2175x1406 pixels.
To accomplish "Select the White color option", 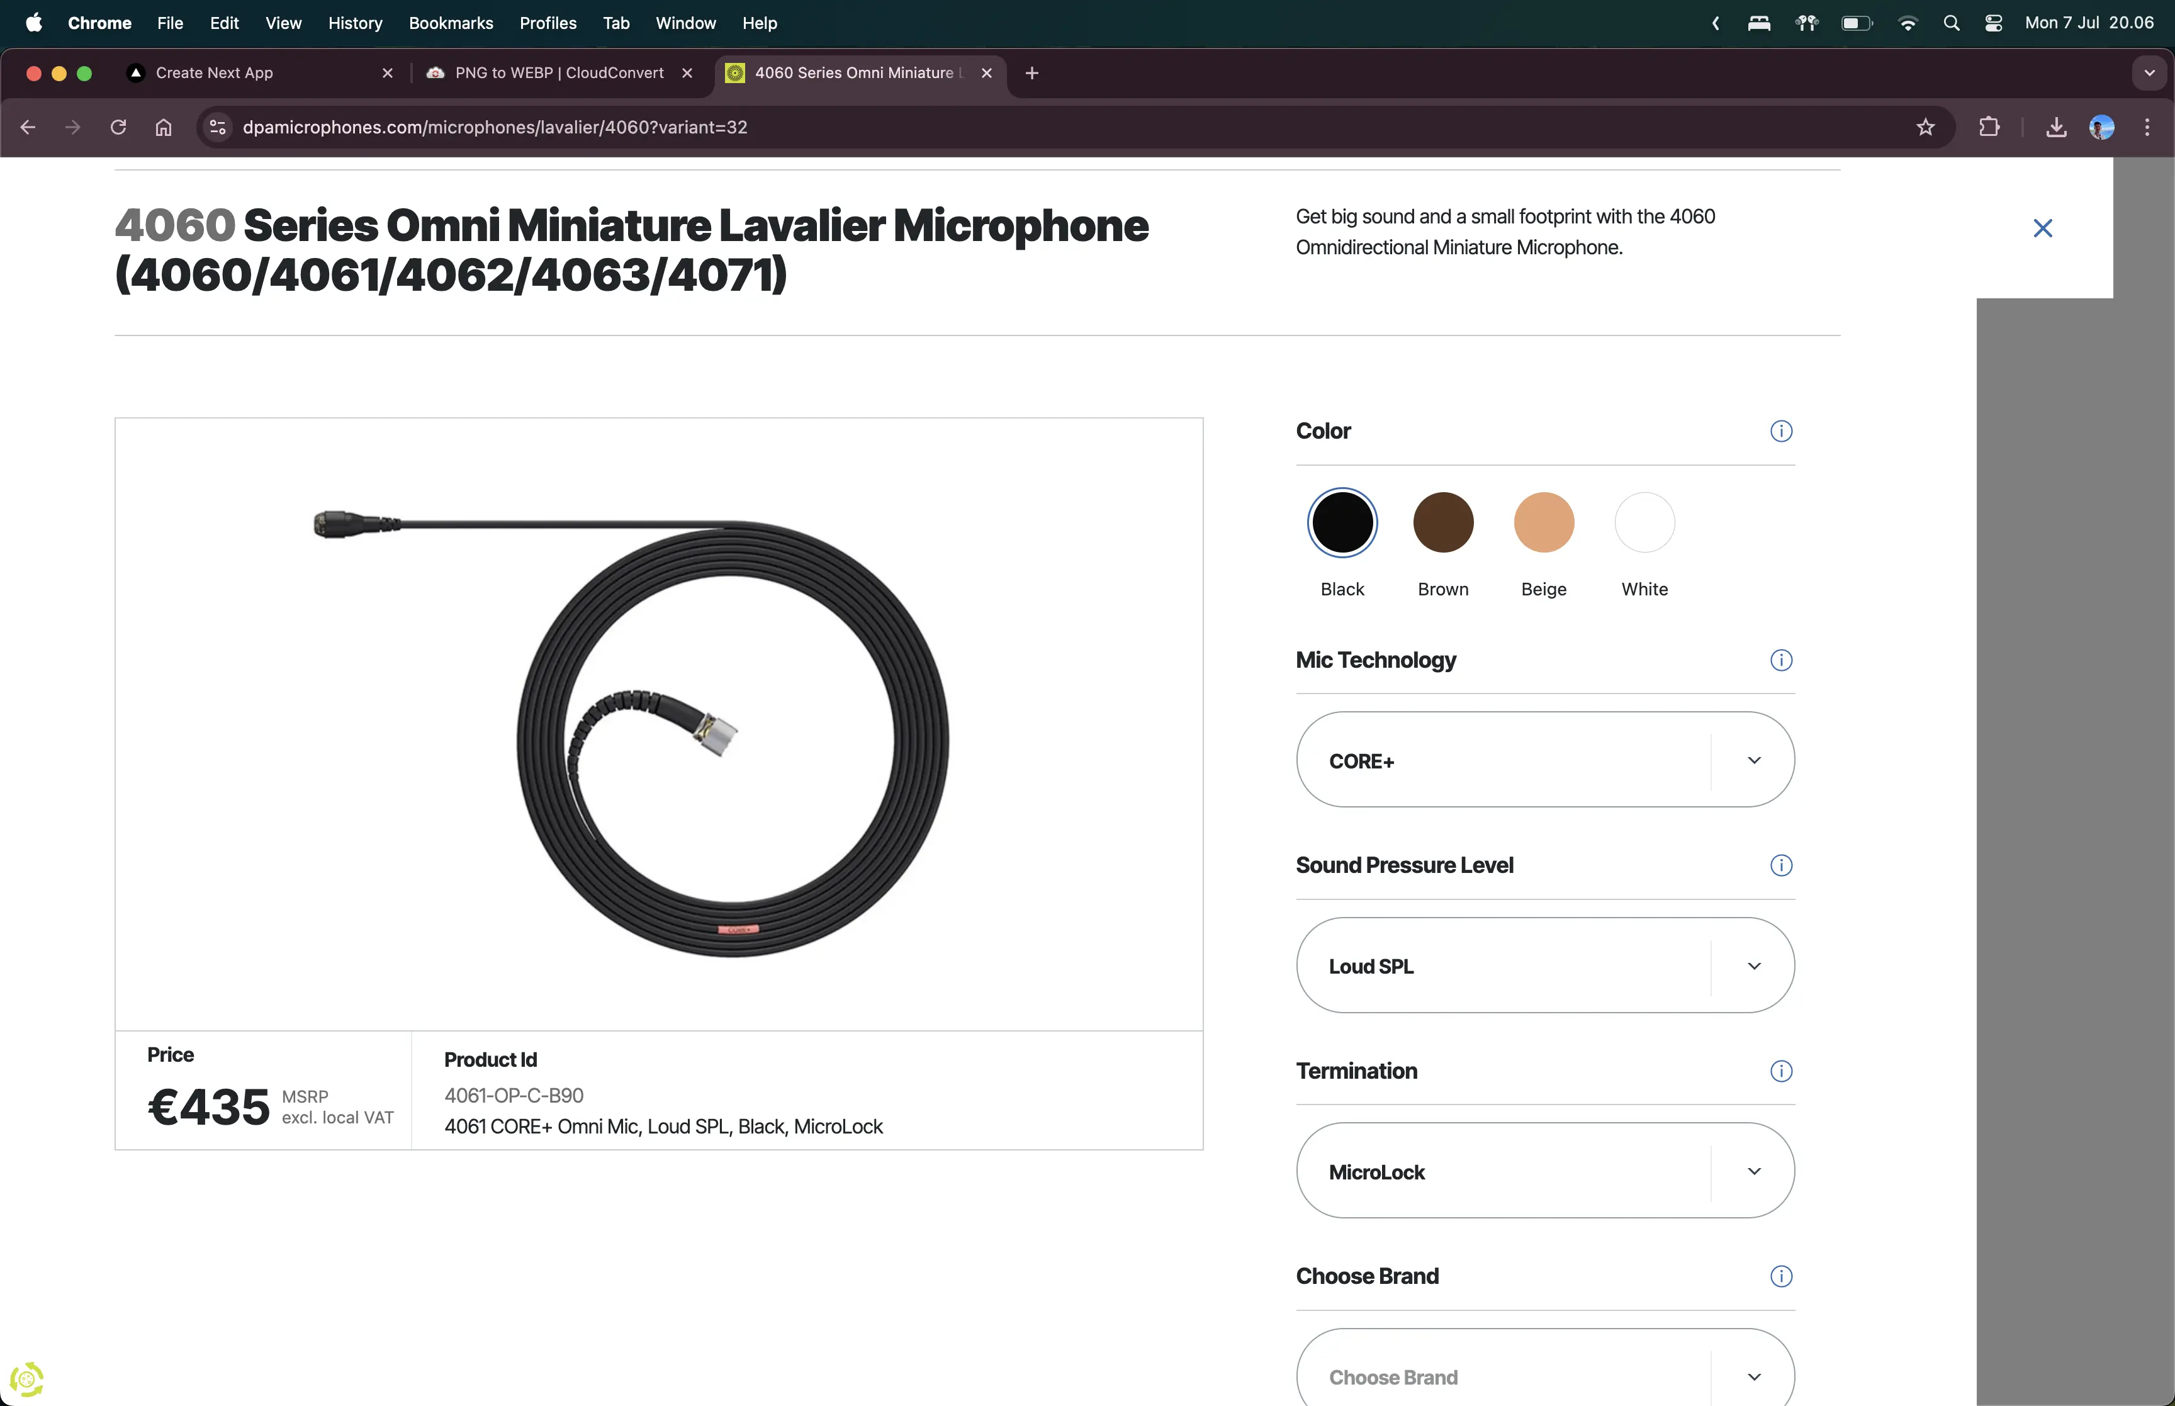I will point(1644,523).
